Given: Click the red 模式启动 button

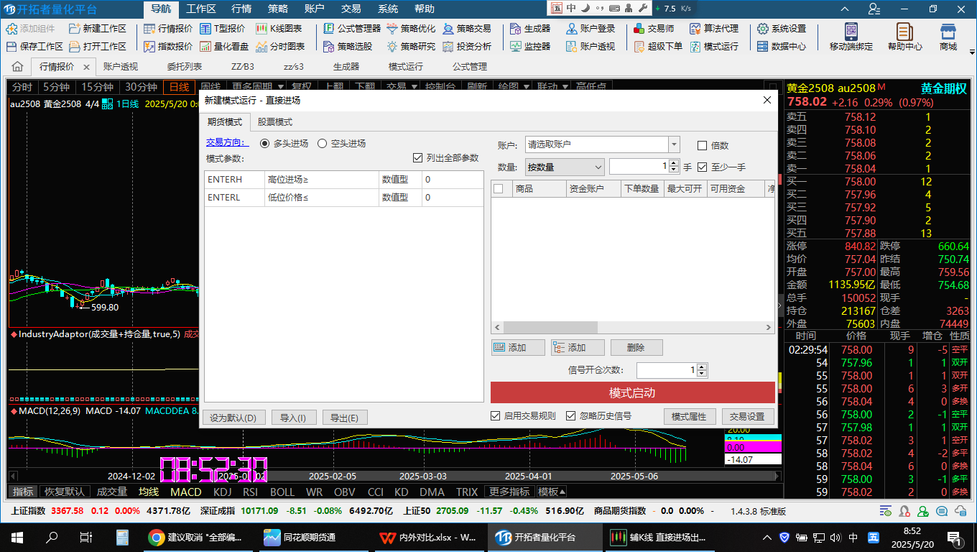Looking at the screenshot, I should point(633,393).
